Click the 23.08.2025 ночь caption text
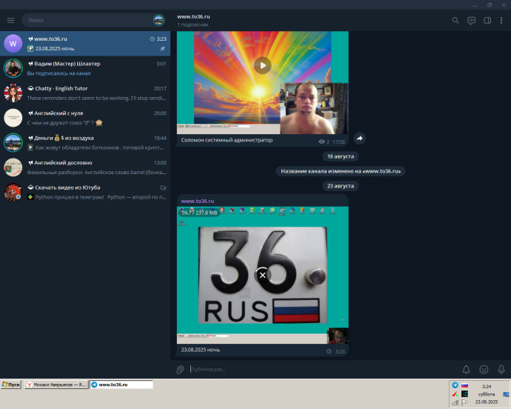The width and height of the screenshot is (511, 409). point(201,350)
